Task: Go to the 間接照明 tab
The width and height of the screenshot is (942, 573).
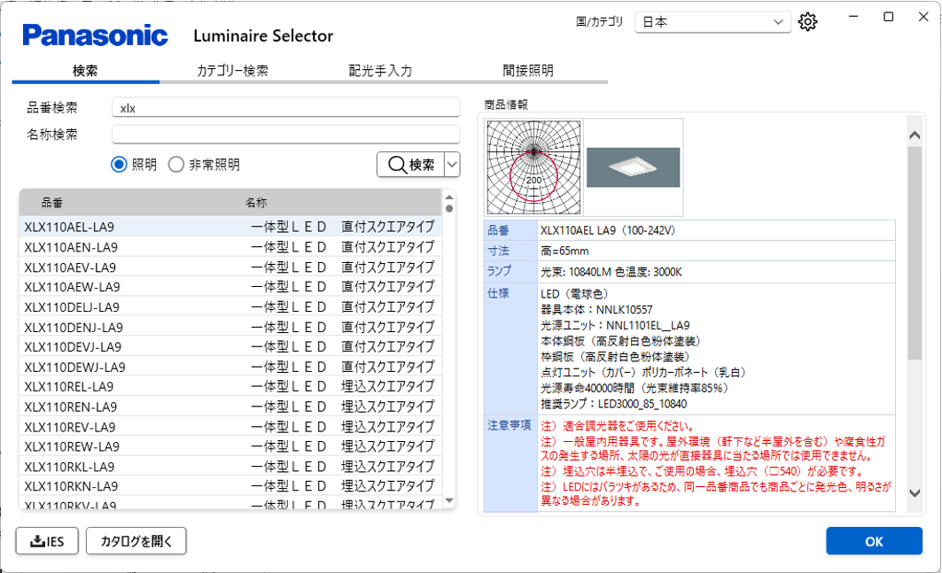Action: 528,71
